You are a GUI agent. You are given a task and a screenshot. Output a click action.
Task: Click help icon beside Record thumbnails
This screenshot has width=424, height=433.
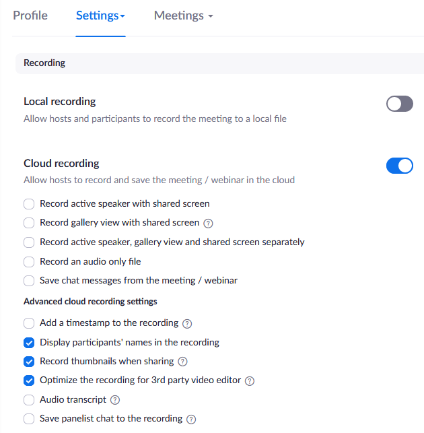(182, 362)
